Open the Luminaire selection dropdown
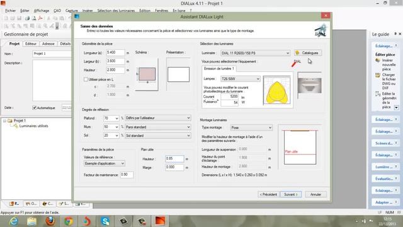 (255, 53)
